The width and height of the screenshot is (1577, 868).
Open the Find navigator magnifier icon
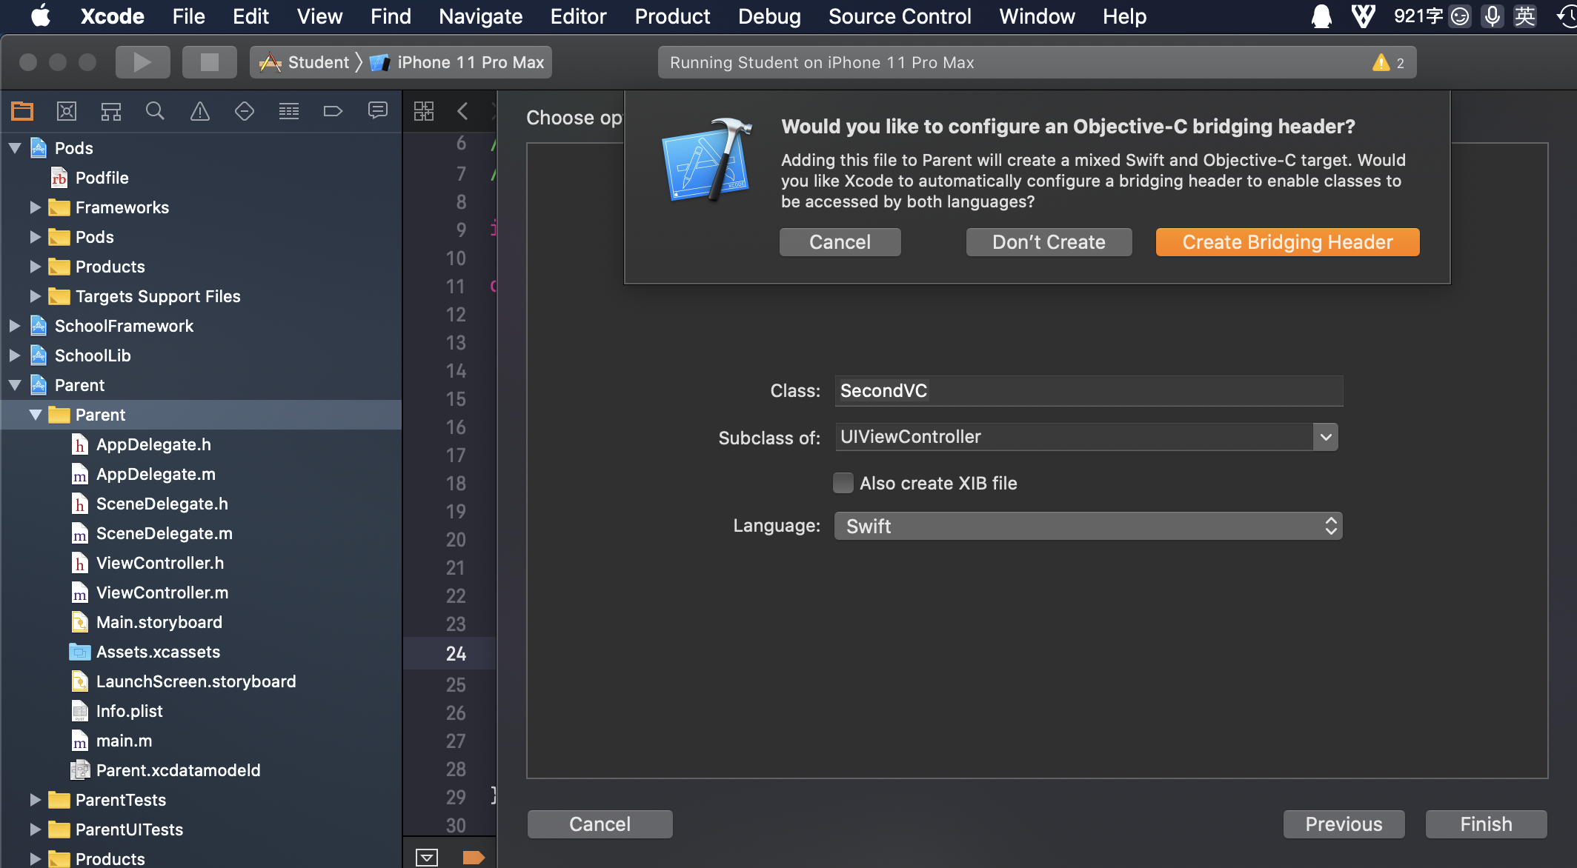pos(155,111)
